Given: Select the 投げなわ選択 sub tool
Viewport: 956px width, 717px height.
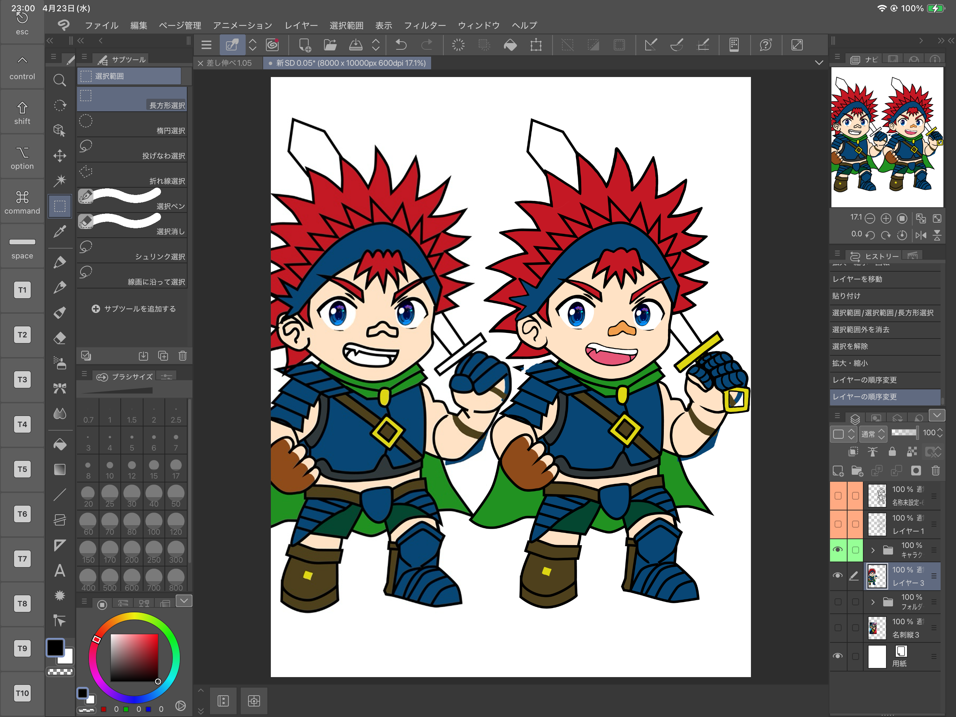Looking at the screenshot, I should (x=132, y=150).
